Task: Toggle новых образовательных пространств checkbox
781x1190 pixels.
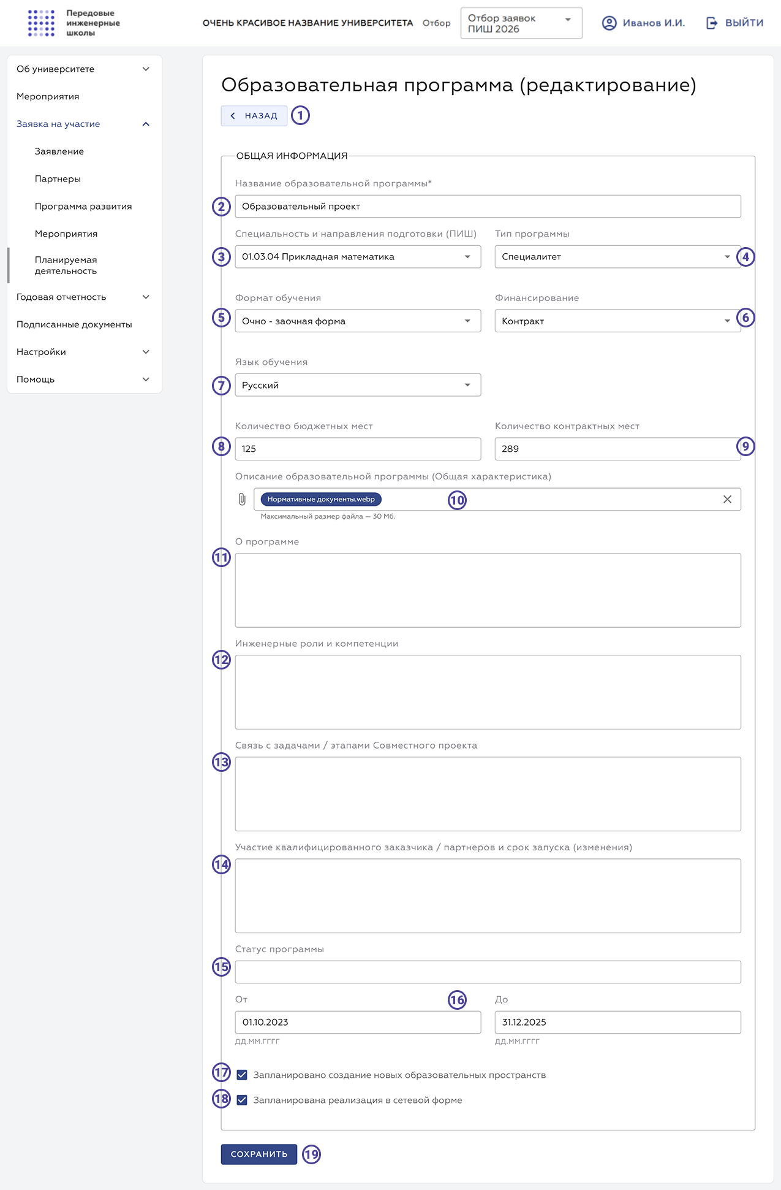Action: pyautogui.click(x=242, y=1075)
